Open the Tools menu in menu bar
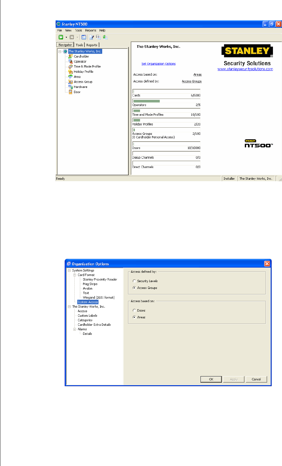Screen dimensions: 282x466 click(79, 30)
